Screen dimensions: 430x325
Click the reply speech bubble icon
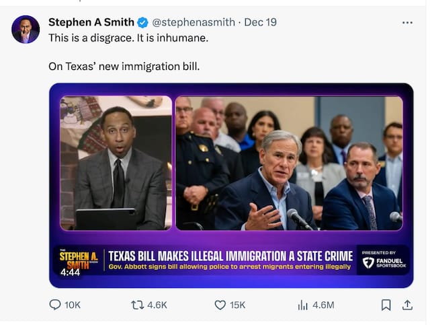point(55,305)
